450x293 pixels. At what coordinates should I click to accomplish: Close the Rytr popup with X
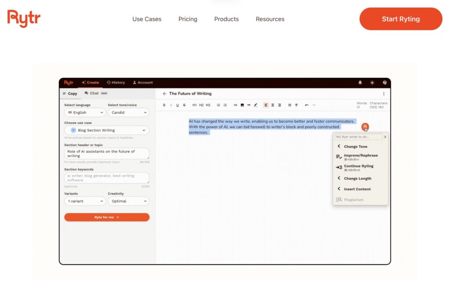click(x=385, y=137)
